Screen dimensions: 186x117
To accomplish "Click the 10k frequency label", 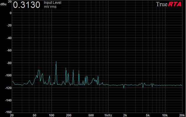I will coord(165,115).
